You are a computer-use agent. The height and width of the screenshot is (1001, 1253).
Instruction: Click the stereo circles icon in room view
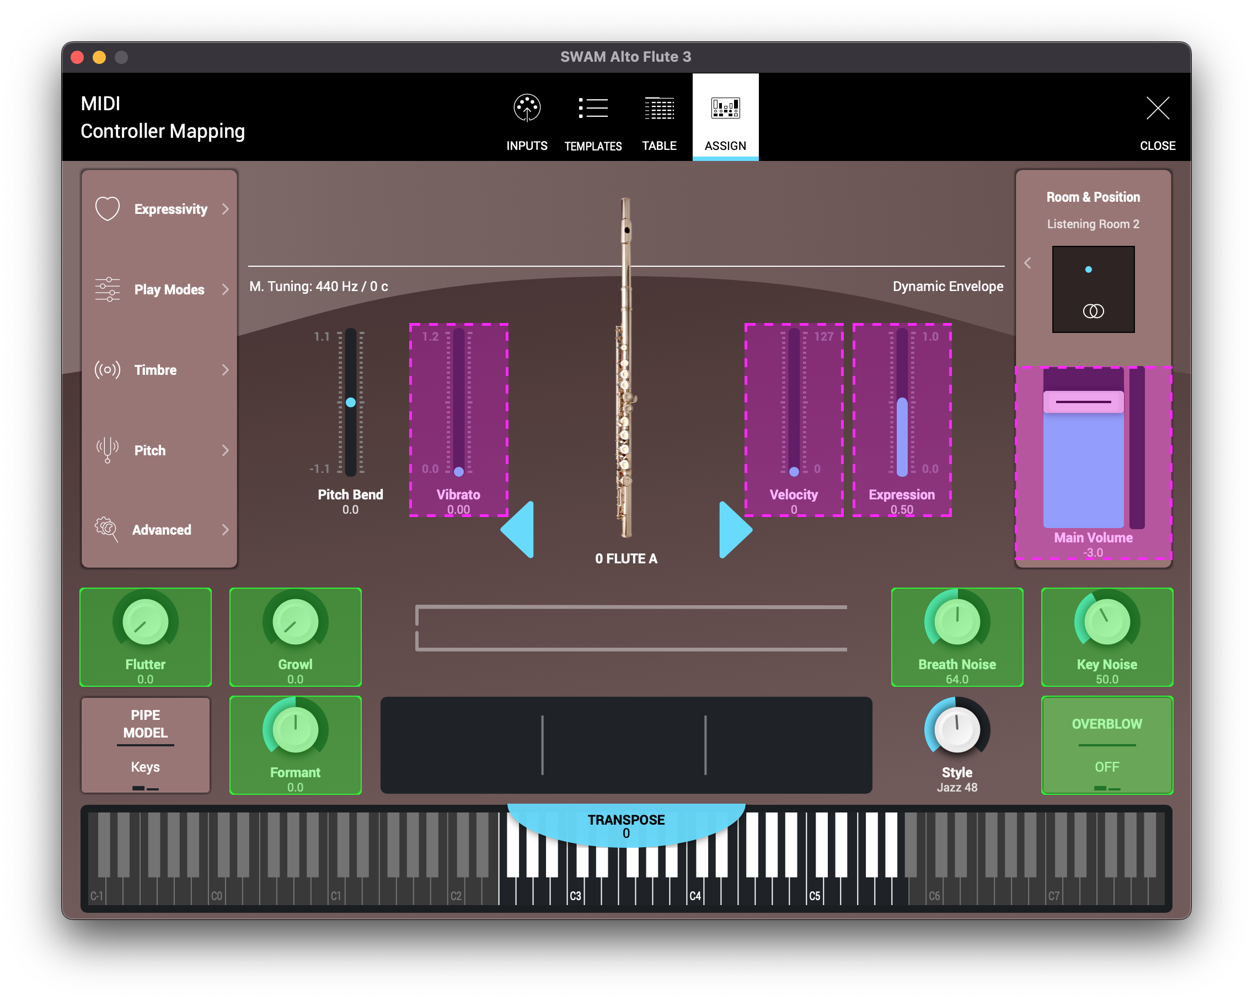1093,311
